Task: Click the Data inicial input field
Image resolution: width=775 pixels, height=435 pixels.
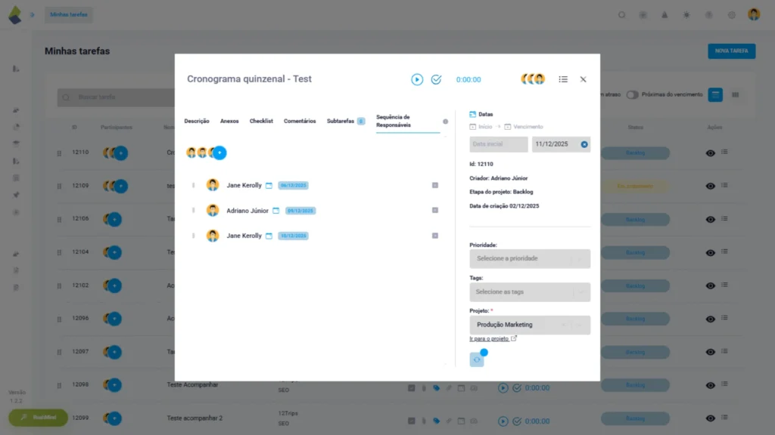Action: click(x=499, y=144)
